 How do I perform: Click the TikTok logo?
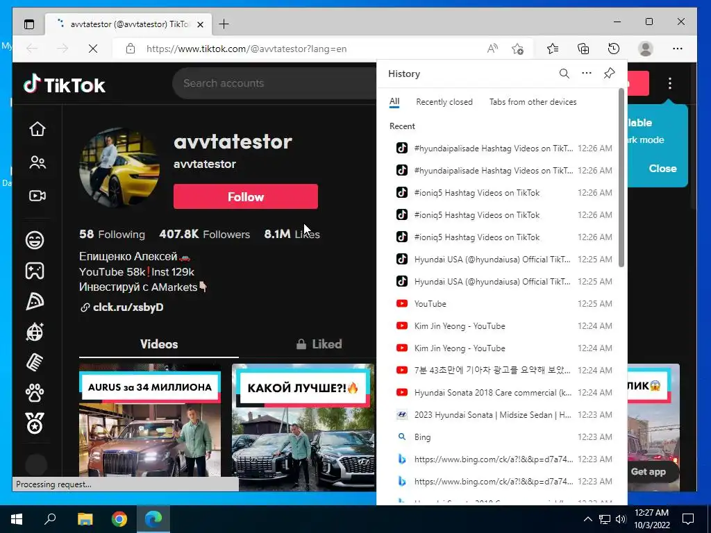click(x=65, y=84)
